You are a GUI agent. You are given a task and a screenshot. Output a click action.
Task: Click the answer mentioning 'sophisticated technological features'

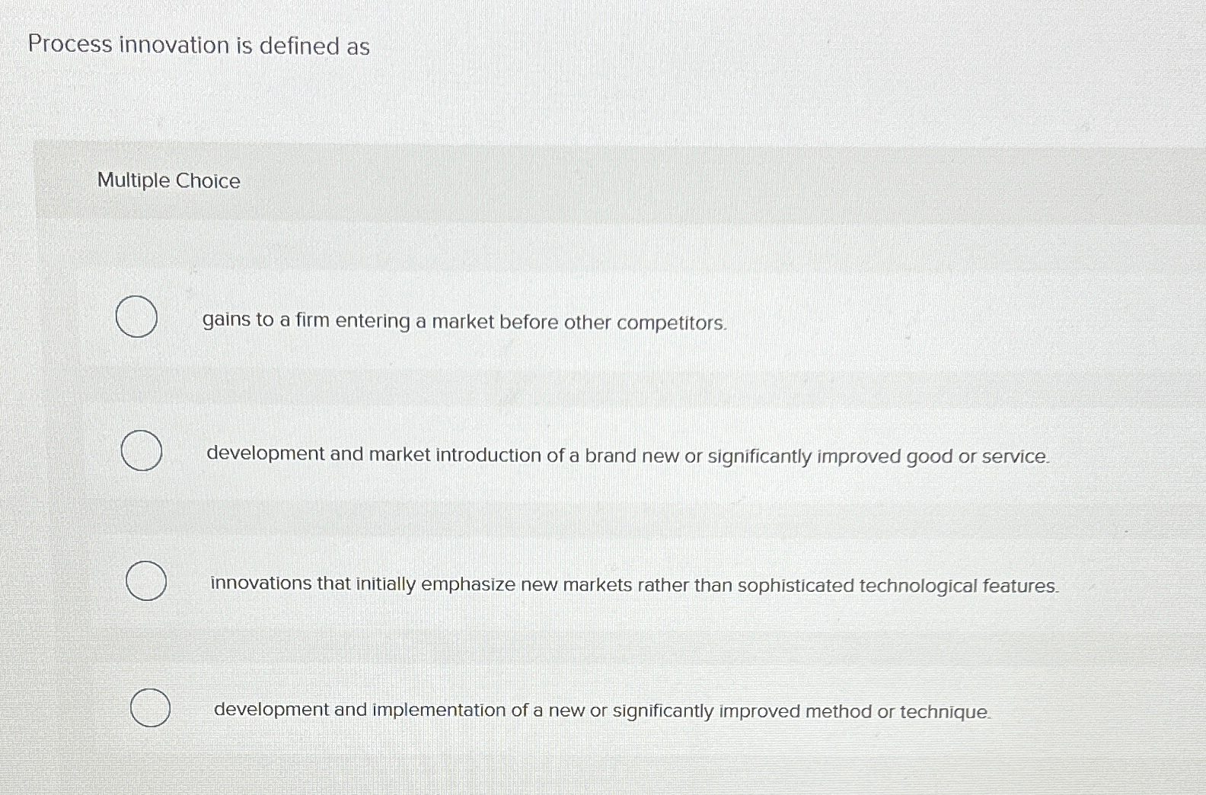pos(633,584)
